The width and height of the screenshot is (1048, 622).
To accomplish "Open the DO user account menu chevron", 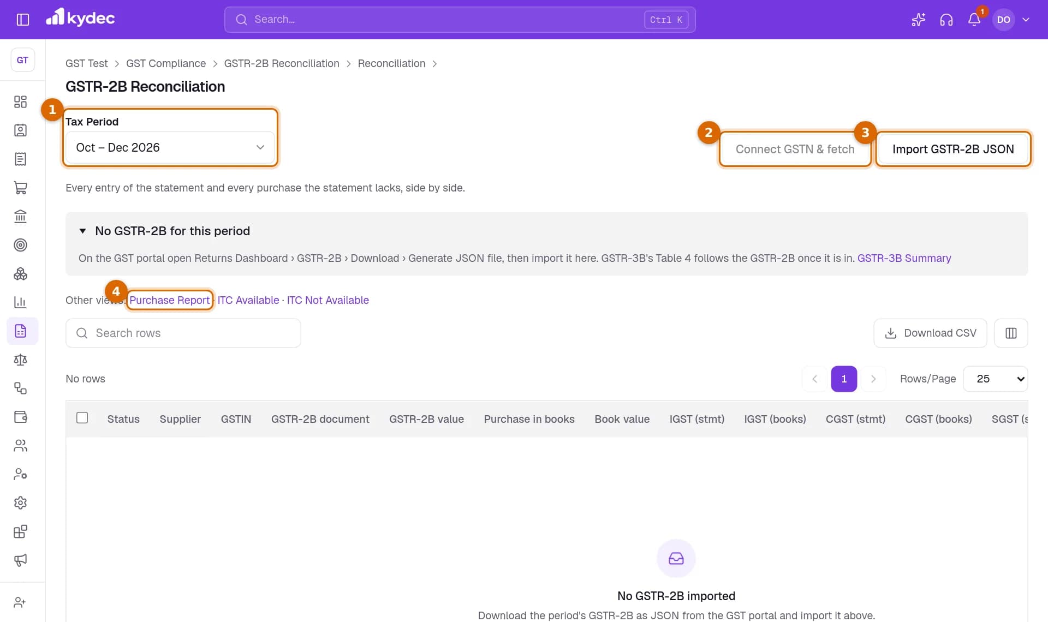I will (1026, 20).
